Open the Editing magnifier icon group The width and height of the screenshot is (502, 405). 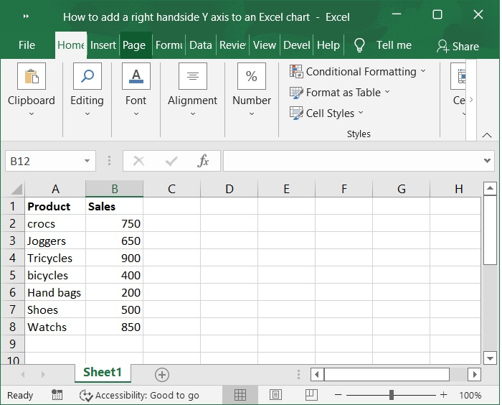[87, 76]
